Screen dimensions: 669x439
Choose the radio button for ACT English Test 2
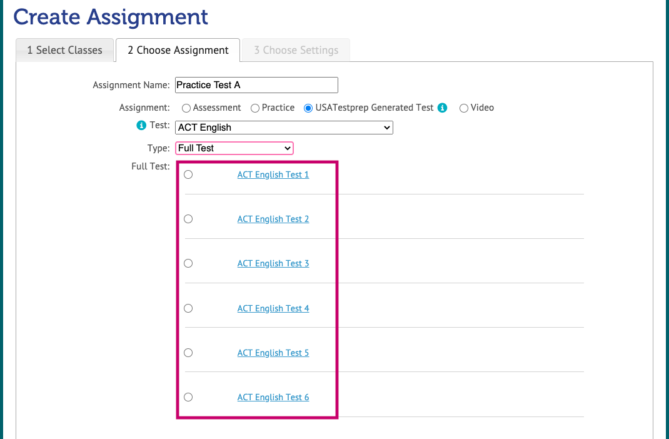(x=188, y=219)
